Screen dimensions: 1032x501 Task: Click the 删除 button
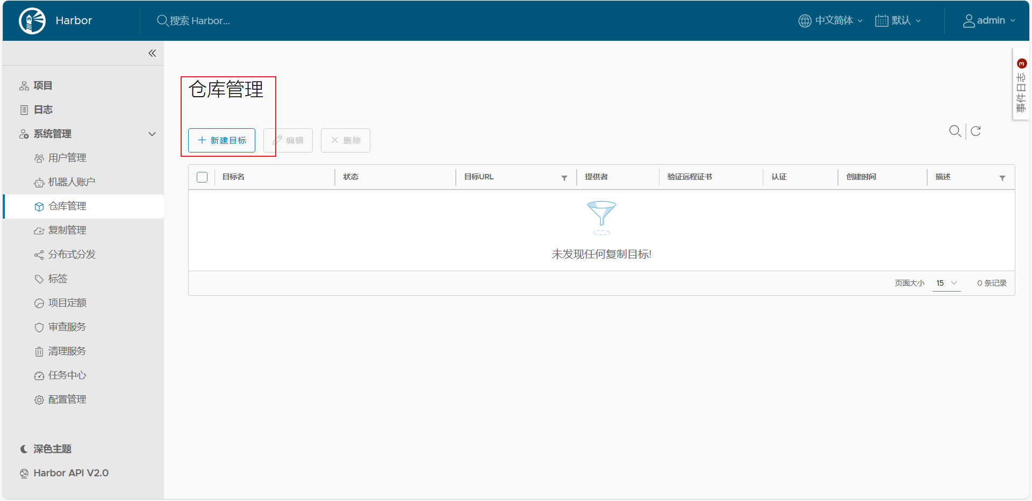[346, 140]
